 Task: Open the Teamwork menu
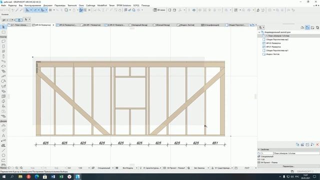(x=72, y=5)
